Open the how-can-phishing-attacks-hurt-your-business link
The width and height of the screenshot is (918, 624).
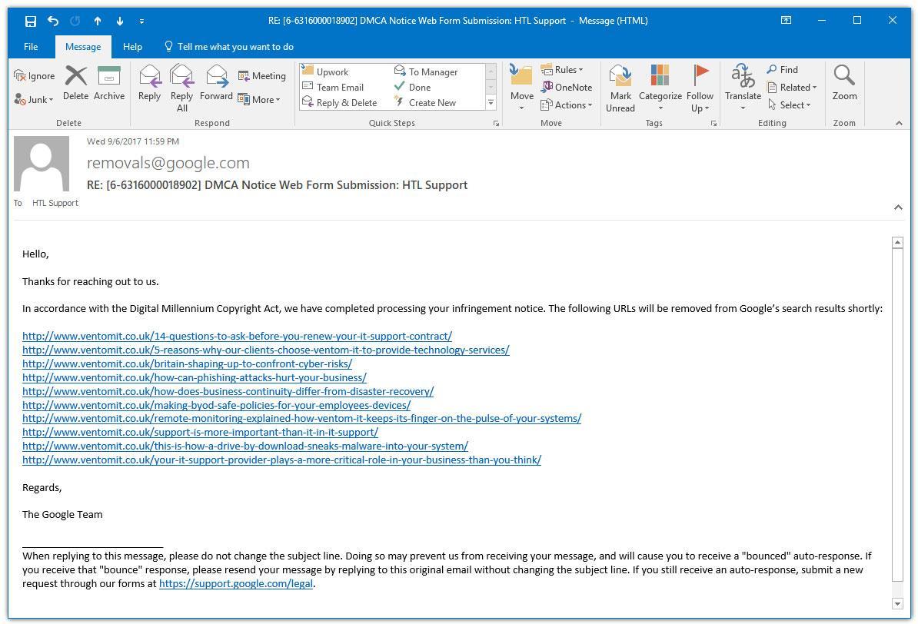point(194,378)
